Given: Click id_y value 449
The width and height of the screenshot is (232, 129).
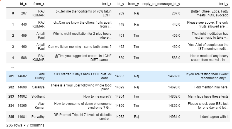Looking at the screenshot, I should click(x=121, y=24).
